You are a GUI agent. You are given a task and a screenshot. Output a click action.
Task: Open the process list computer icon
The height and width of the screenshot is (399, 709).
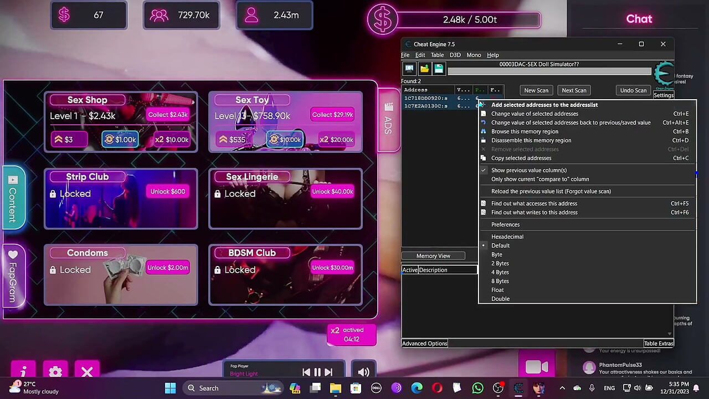tap(409, 68)
